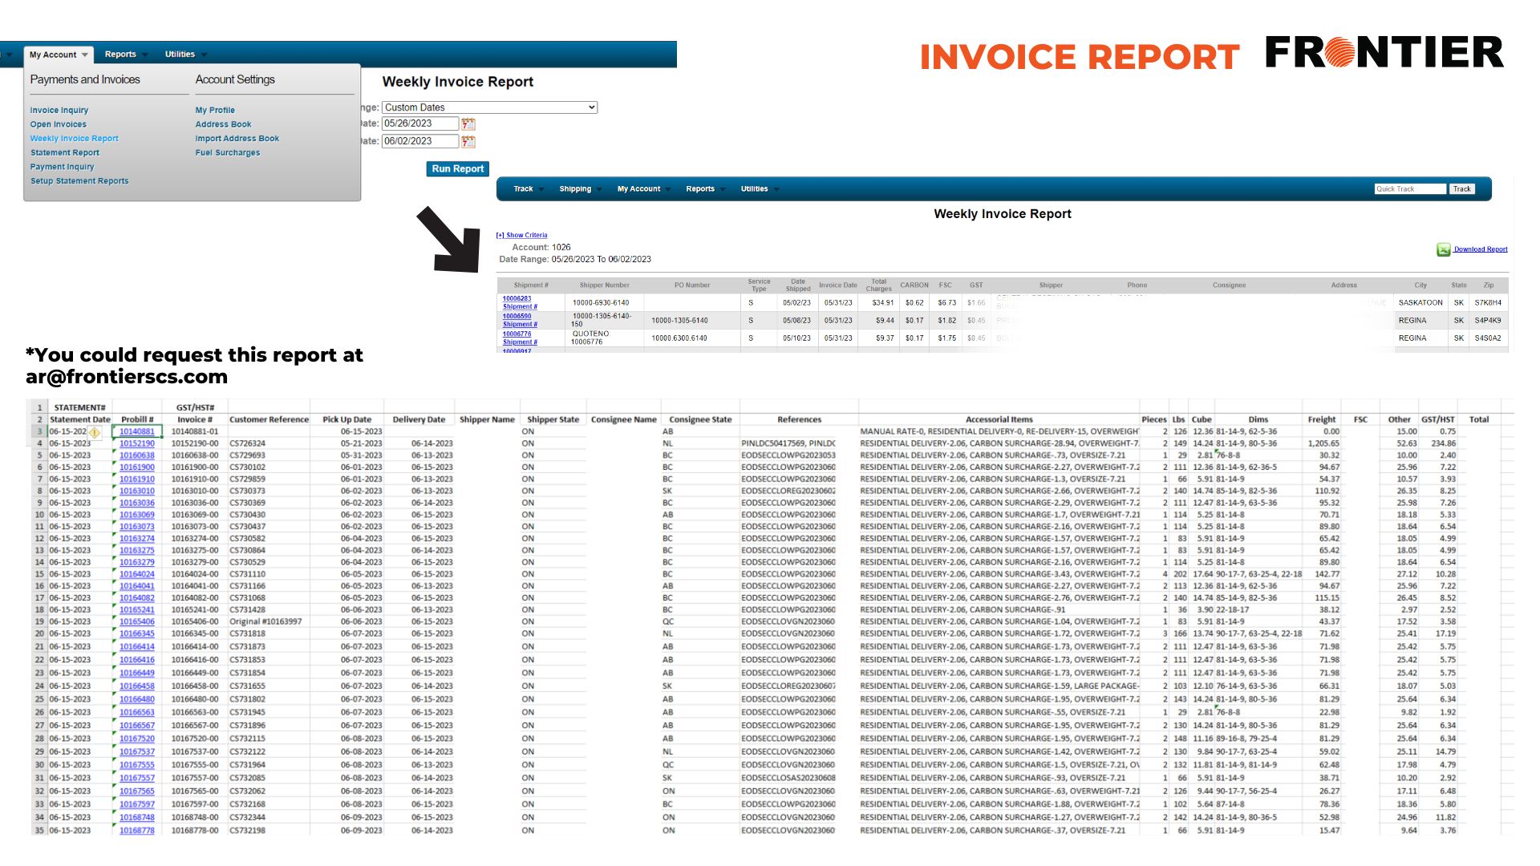Click the Track button beside Quick Track
Viewport: 1540px width, 866px height.
pyautogui.click(x=1462, y=189)
